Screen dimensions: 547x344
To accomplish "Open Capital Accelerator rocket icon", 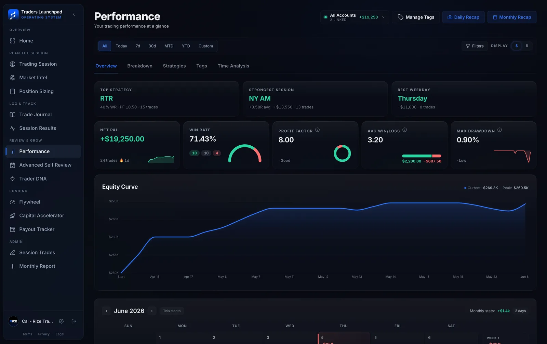I will [x=13, y=216].
